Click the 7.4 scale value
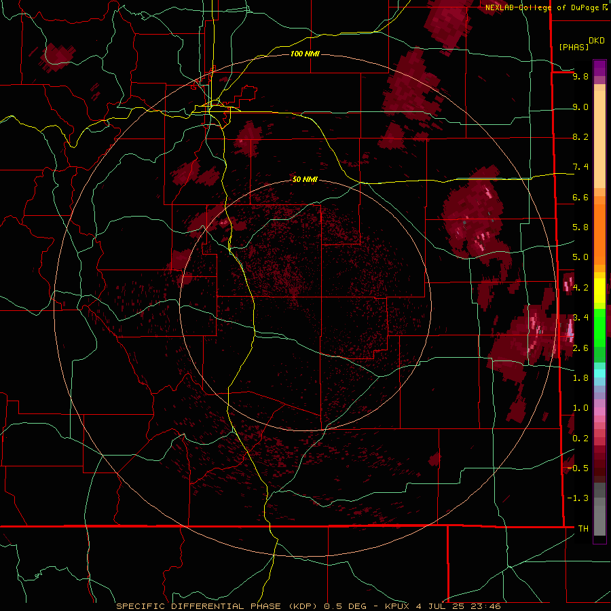 click(580, 167)
